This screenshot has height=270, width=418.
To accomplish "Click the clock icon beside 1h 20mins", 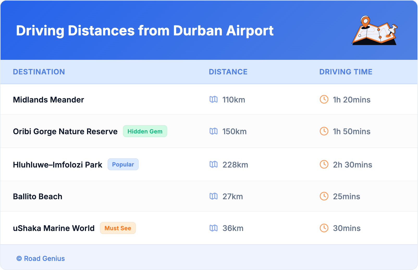I will tap(324, 99).
